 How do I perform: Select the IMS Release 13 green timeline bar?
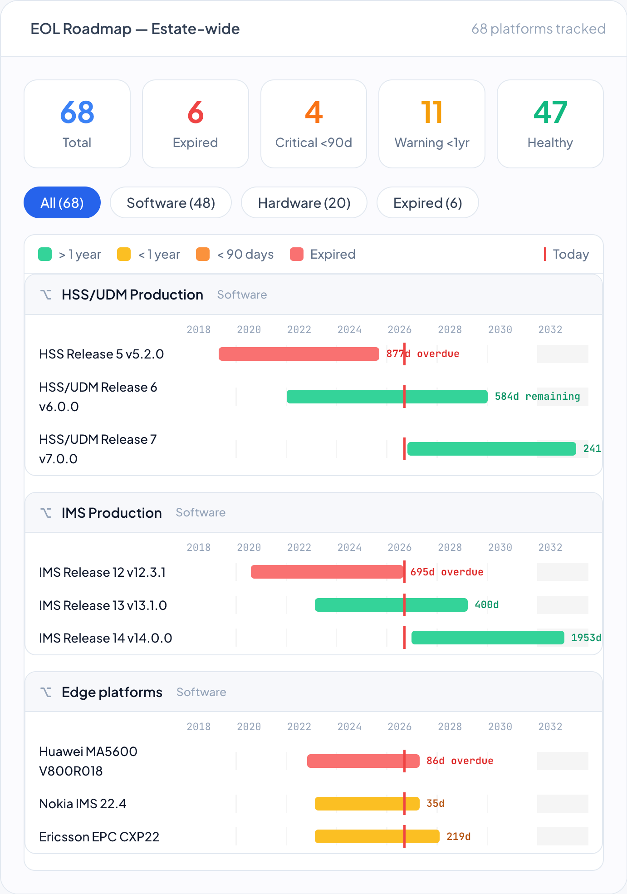tap(391, 605)
